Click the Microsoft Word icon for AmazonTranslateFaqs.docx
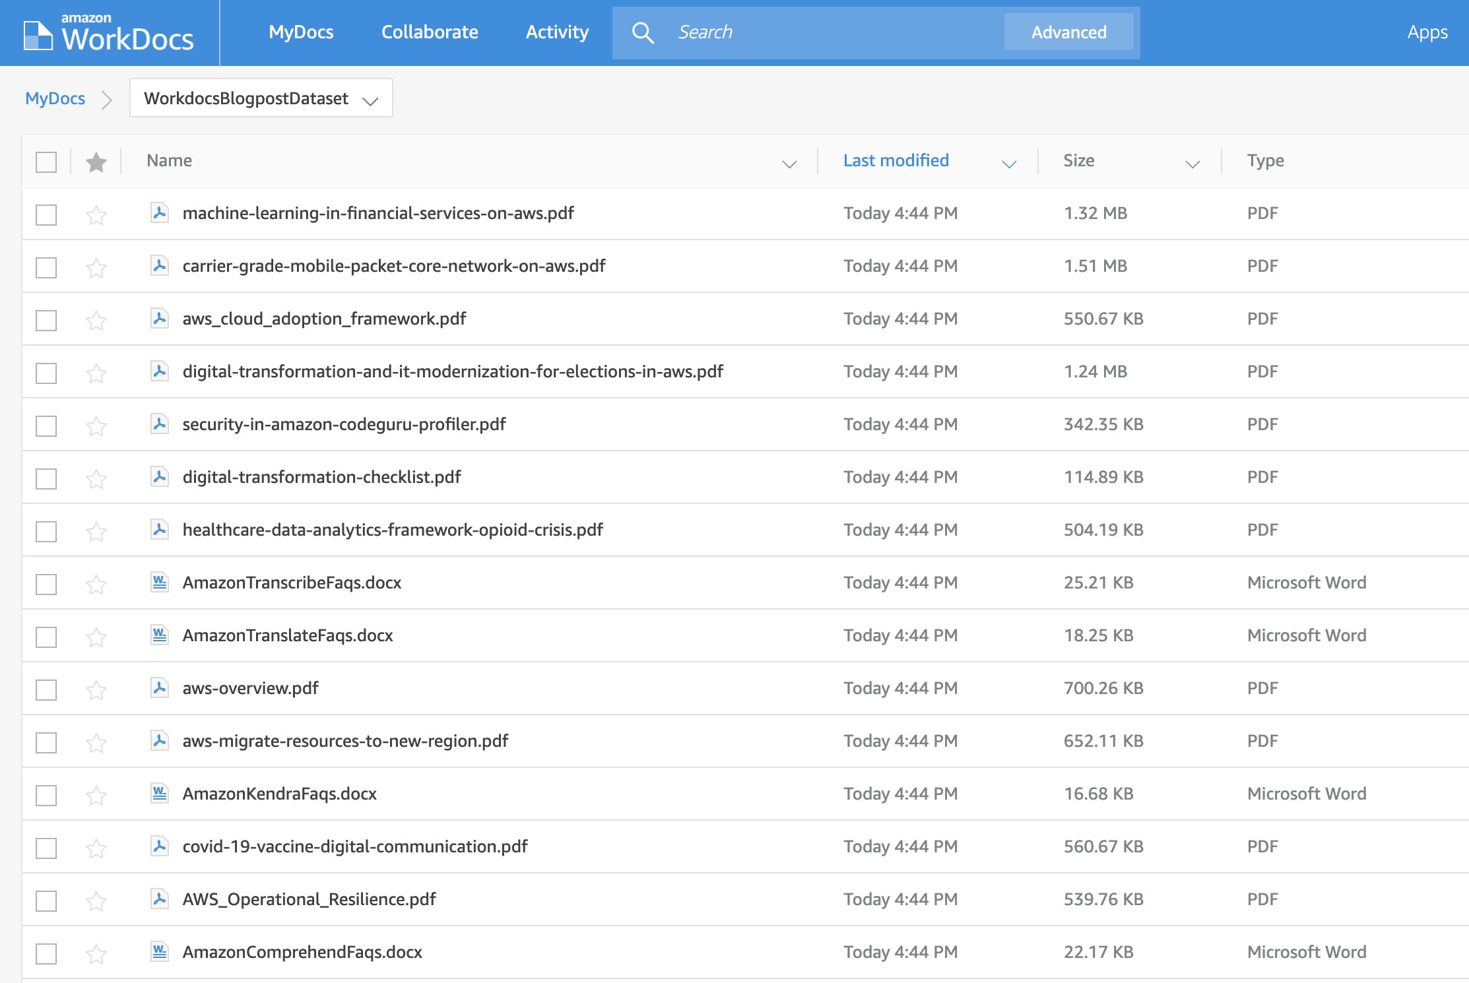The image size is (1469, 983). pos(158,634)
